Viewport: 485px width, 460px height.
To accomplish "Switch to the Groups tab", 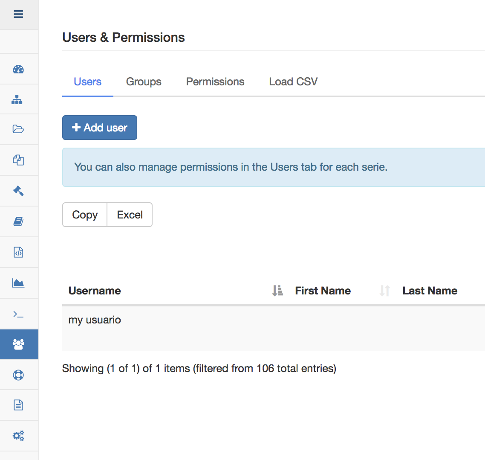I will (144, 82).
